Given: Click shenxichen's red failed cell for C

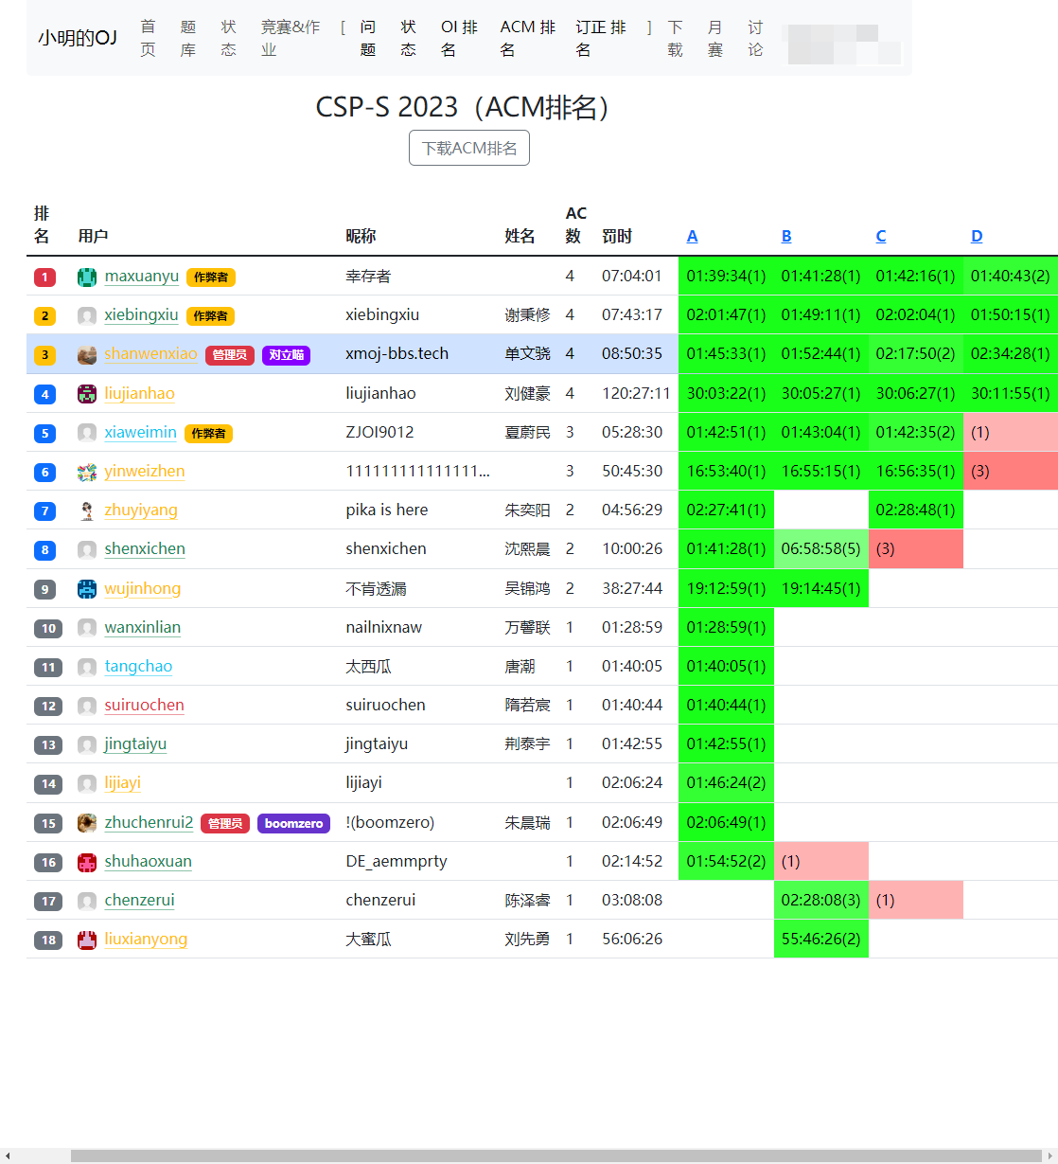Looking at the screenshot, I should 915,549.
